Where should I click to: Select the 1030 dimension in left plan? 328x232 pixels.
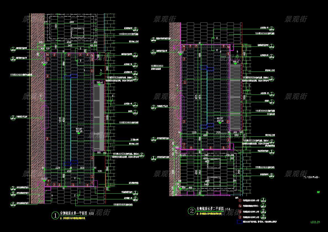100,171
